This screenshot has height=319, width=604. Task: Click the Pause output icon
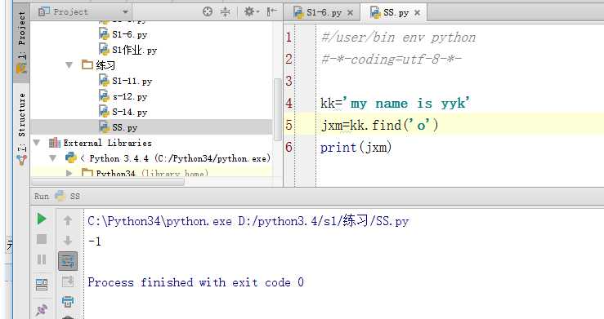[x=42, y=259]
